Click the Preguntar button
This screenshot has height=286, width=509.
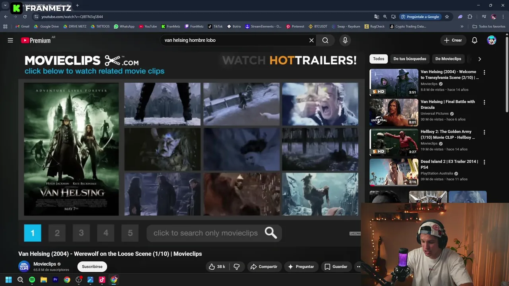(301, 267)
